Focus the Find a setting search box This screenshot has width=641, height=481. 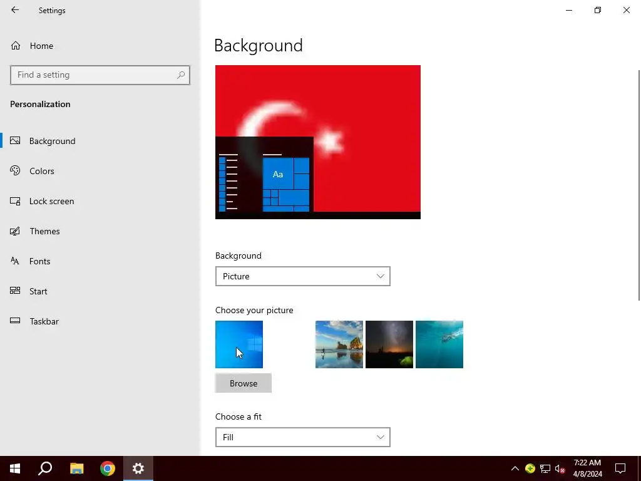100,75
